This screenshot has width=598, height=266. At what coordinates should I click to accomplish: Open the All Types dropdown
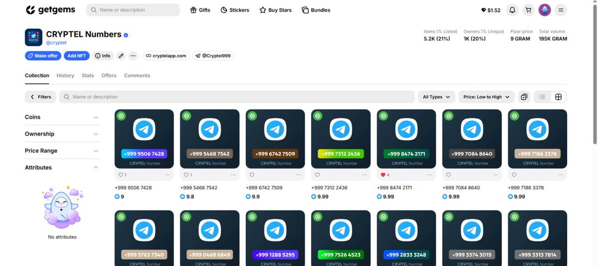[436, 97]
